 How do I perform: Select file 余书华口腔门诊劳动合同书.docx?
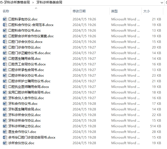[x=32, y=137]
